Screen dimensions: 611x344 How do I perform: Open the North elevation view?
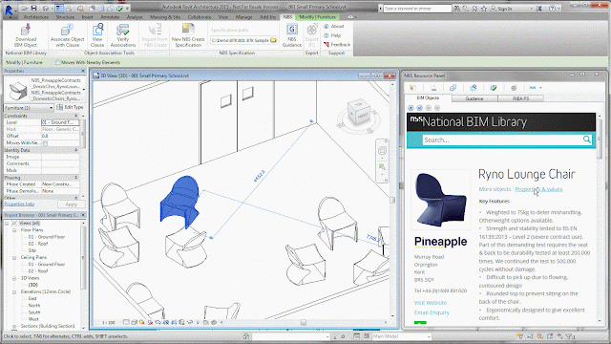(x=34, y=306)
